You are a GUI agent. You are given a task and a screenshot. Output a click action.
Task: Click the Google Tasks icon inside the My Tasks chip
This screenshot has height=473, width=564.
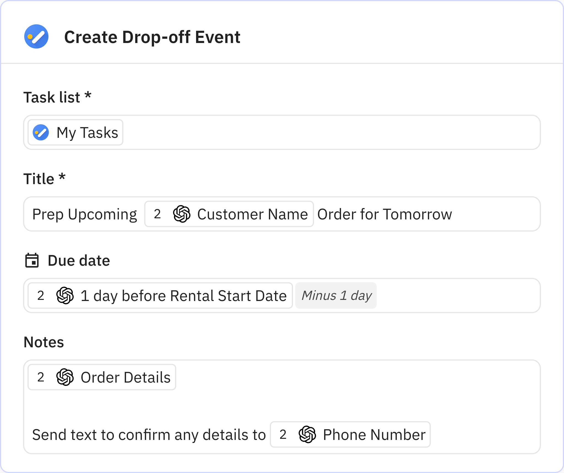40,132
